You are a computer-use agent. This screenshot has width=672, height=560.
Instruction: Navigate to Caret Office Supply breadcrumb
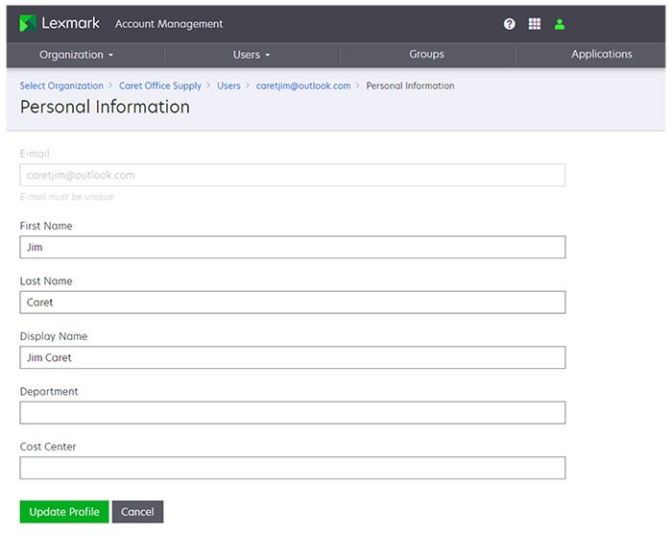pyautogui.click(x=160, y=85)
